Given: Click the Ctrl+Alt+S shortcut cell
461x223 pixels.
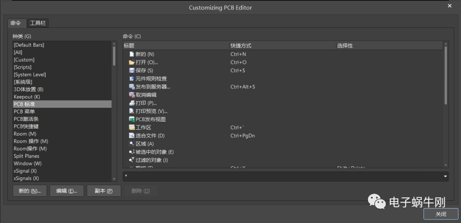Looking at the screenshot, I should pyautogui.click(x=242, y=87).
